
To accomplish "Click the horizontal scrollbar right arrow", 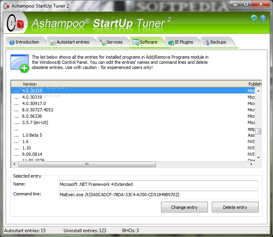I will coord(252,164).
